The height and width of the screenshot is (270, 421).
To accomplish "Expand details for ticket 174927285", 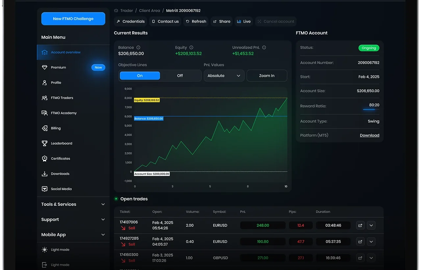I will 371,242.
